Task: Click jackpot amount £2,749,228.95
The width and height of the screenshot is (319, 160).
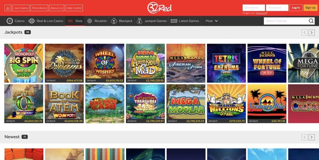Action: (x=155, y=81)
